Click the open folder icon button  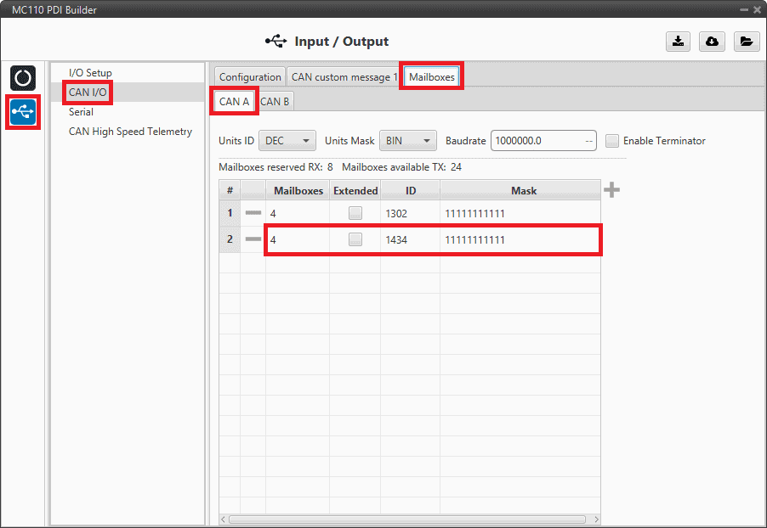pyautogui.click(x=746, y=42)
